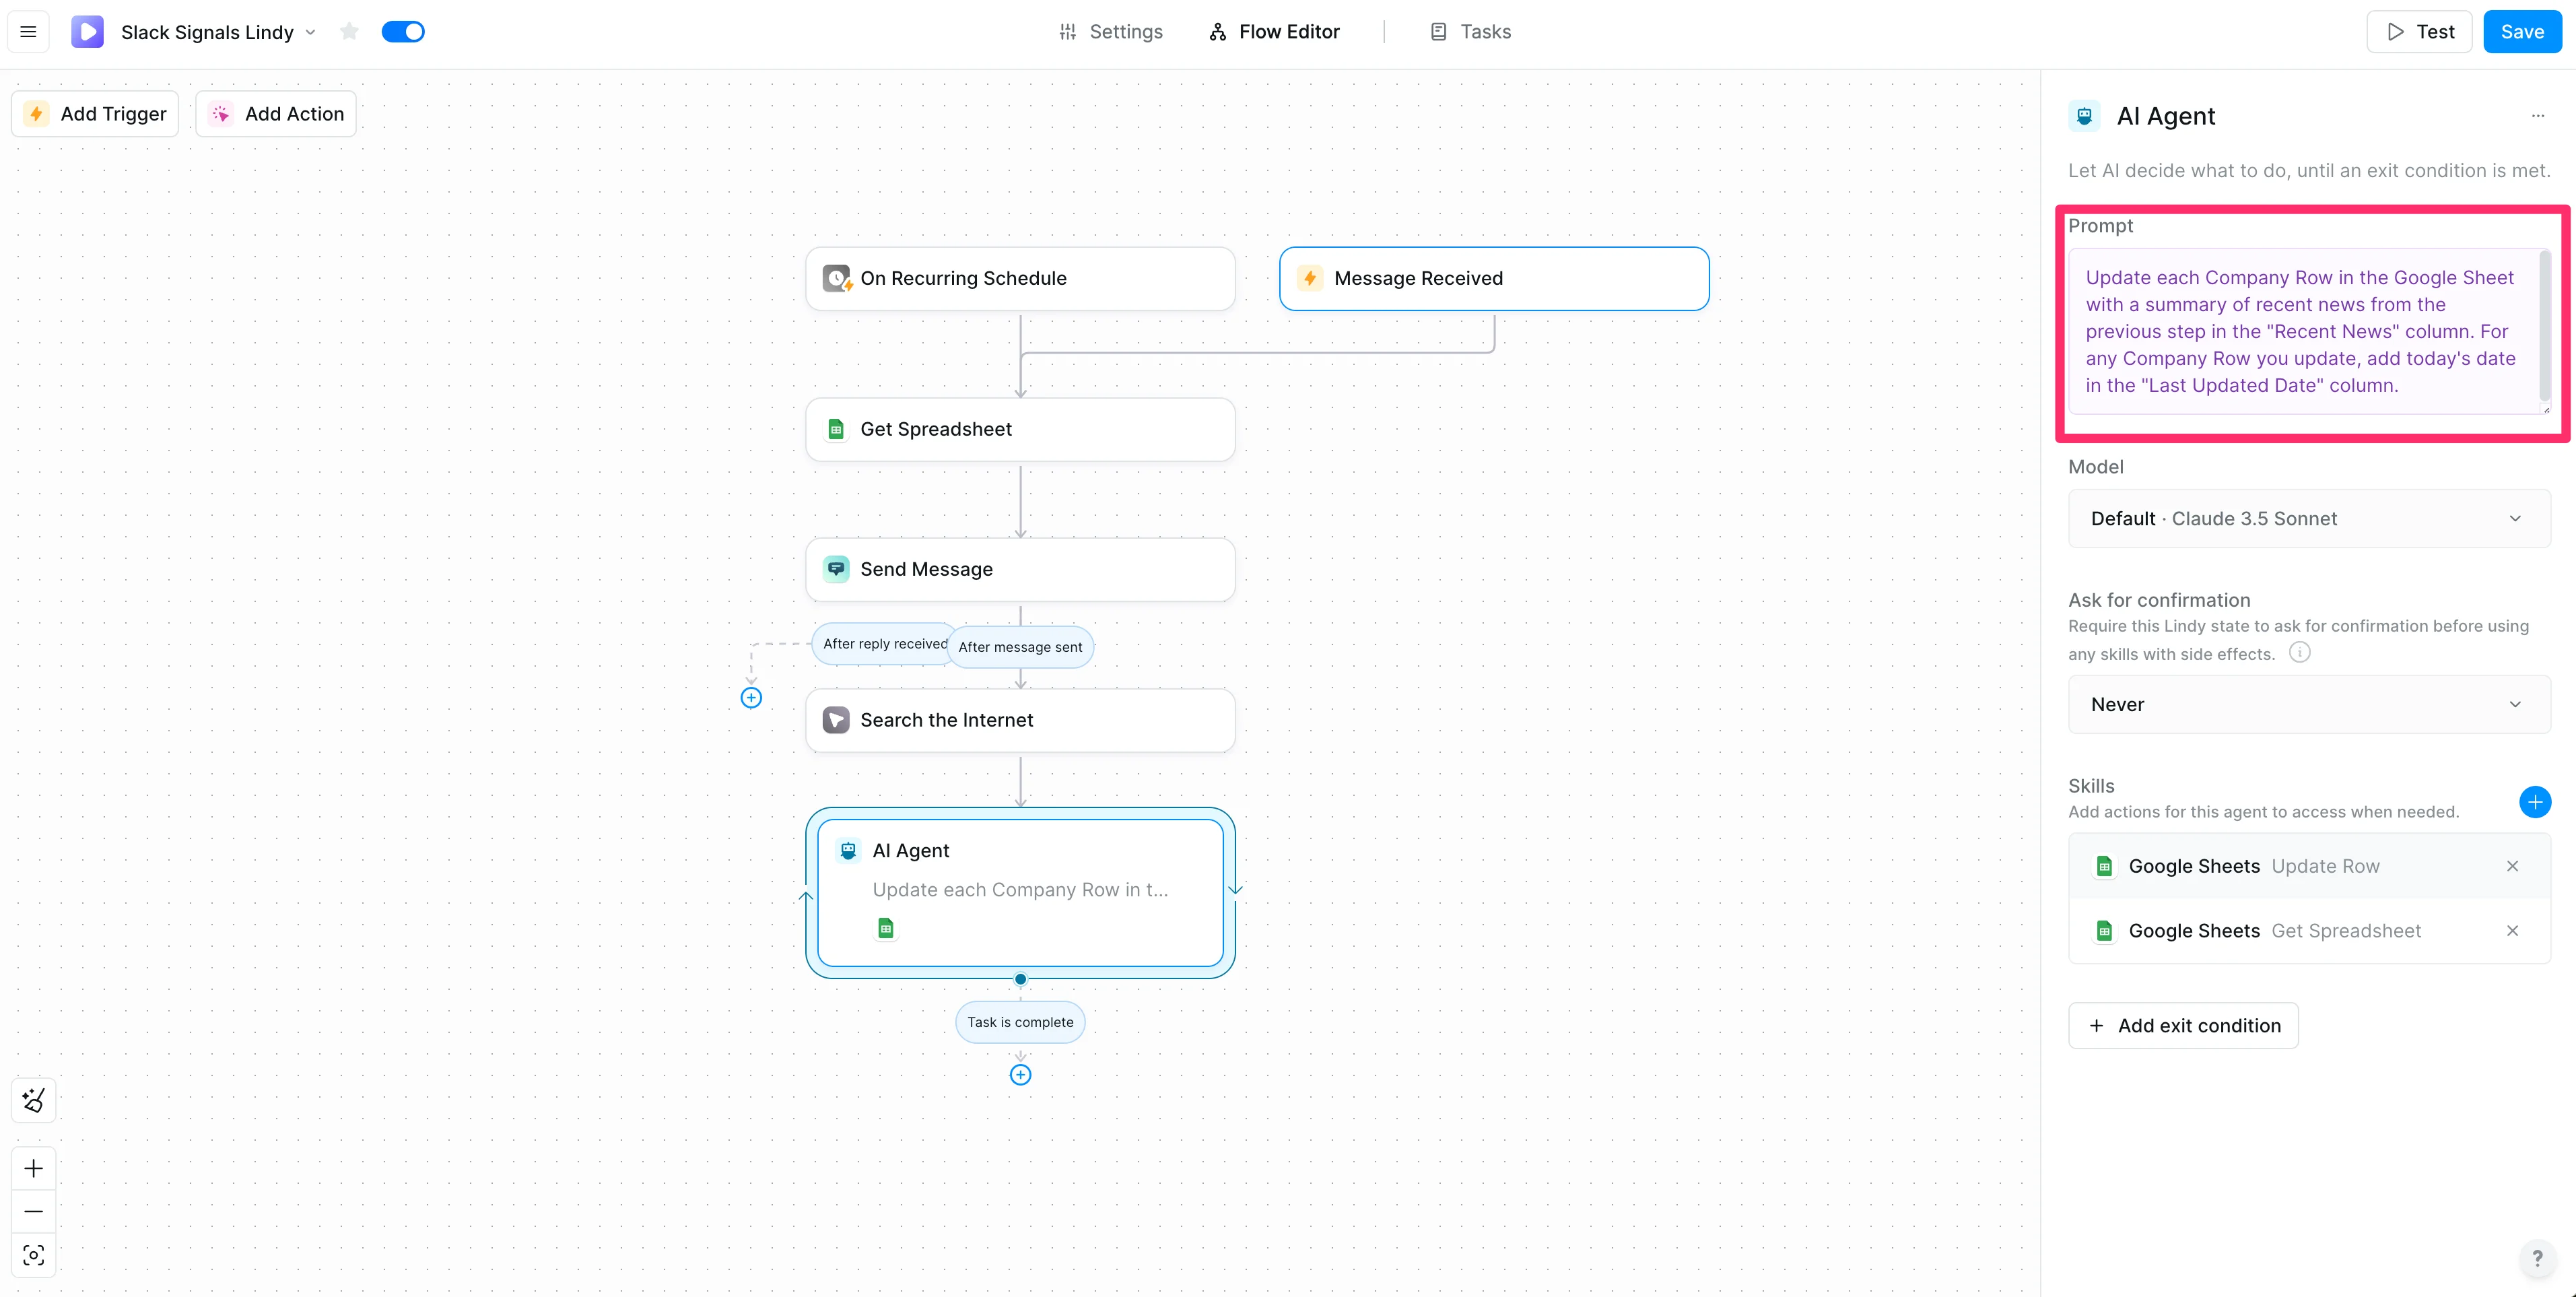Open the Ask for confirmation Never dropdown

pos(2308,704)
